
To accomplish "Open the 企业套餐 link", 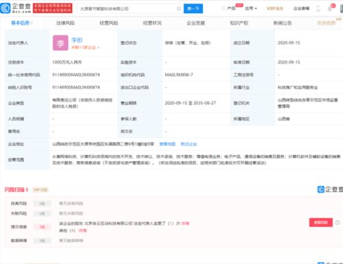I will coord(301,8).
